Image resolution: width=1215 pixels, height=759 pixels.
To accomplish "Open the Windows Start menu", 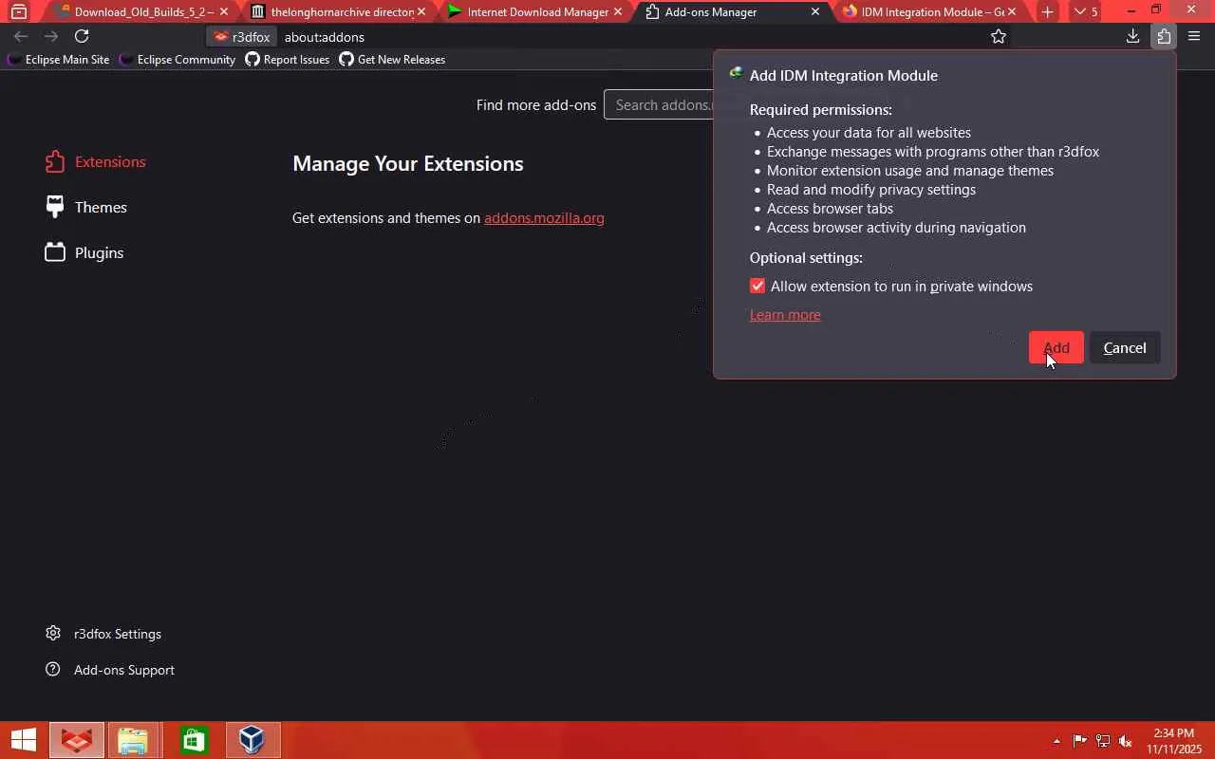I will pyautogui.click(x=24, y=740).
